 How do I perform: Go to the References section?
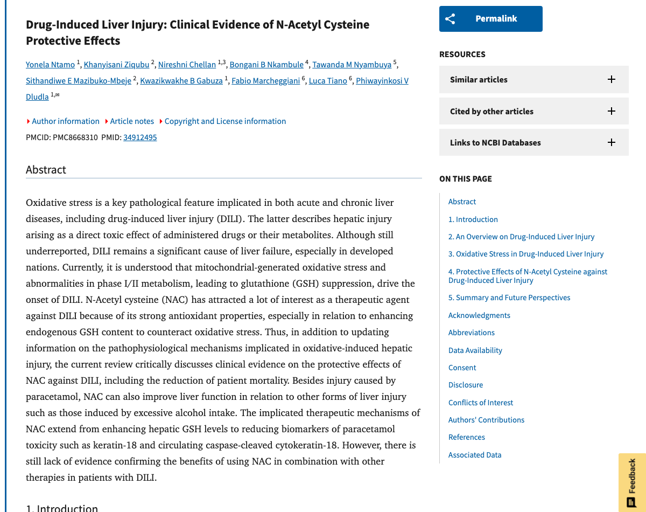coord(466,437)
